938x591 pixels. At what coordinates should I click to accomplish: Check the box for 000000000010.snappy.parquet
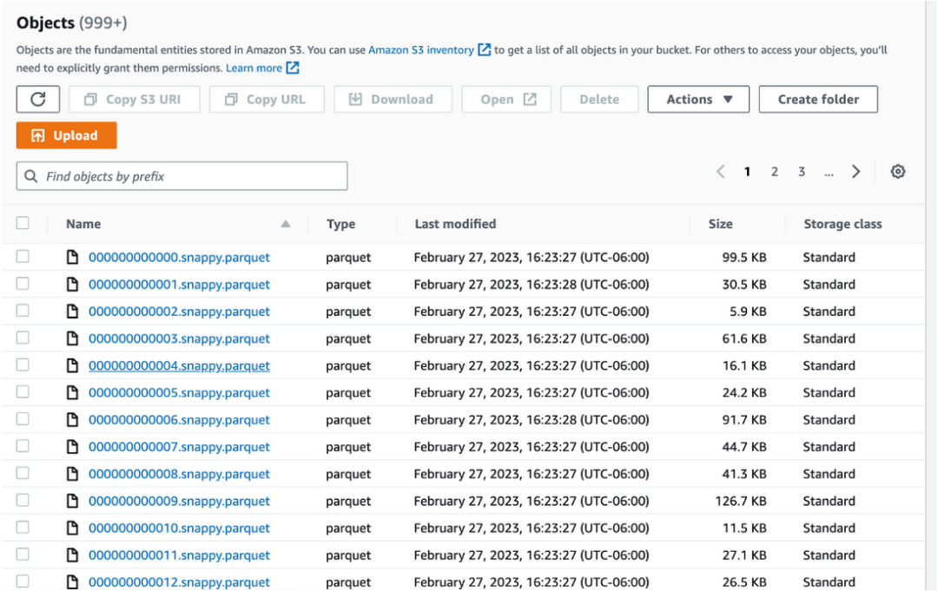(x=23, y=527)
